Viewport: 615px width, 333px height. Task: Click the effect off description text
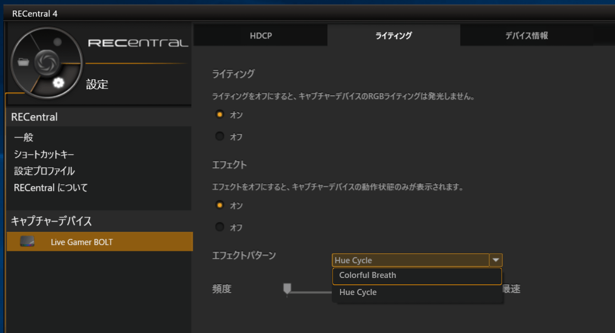(338, 187)
